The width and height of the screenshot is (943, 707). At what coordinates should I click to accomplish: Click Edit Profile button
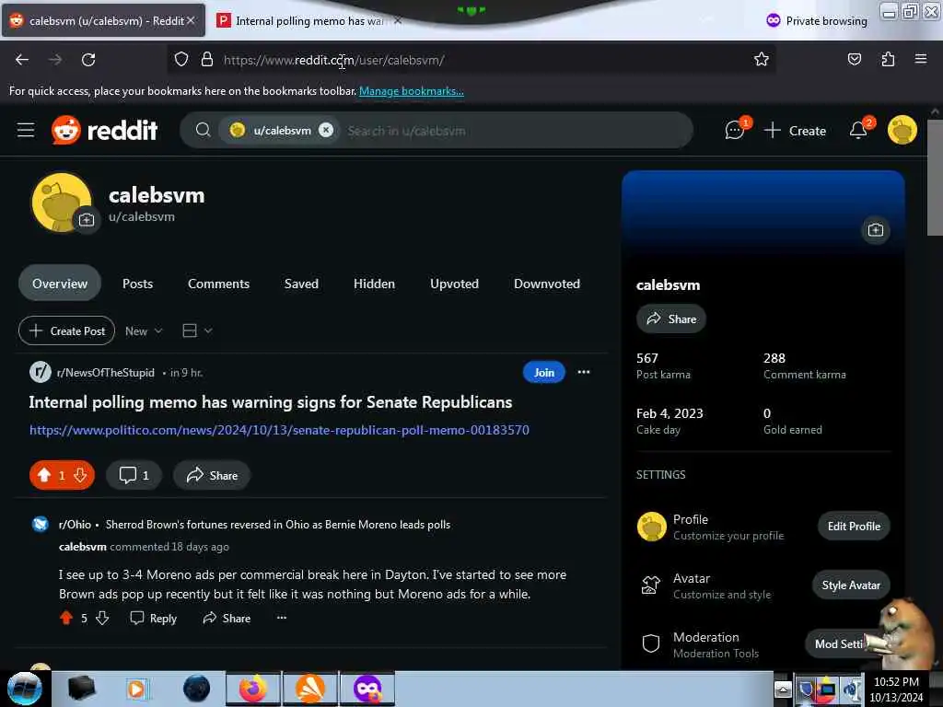(x=854, y=526)
